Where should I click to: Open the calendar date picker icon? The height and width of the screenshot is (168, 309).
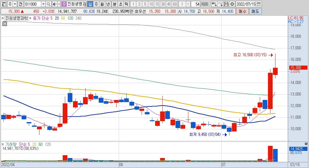(259, 4)
